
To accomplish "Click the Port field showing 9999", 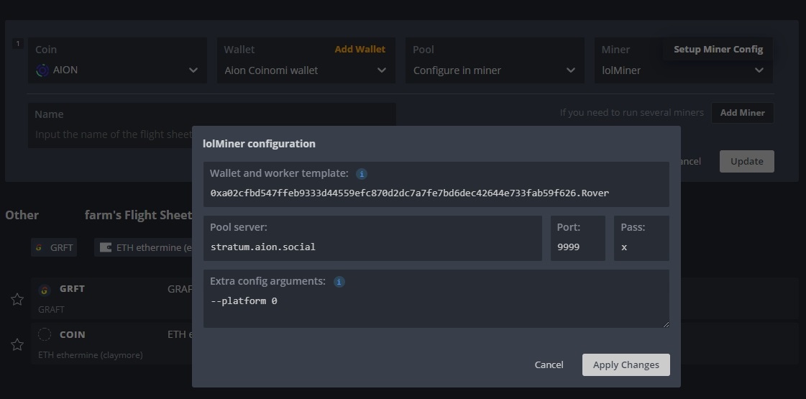I will point(578,238).
